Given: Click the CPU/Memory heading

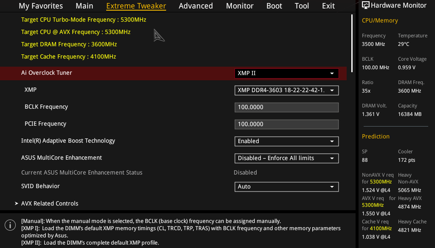Looking at the screenshot, I should coord(380,20).
